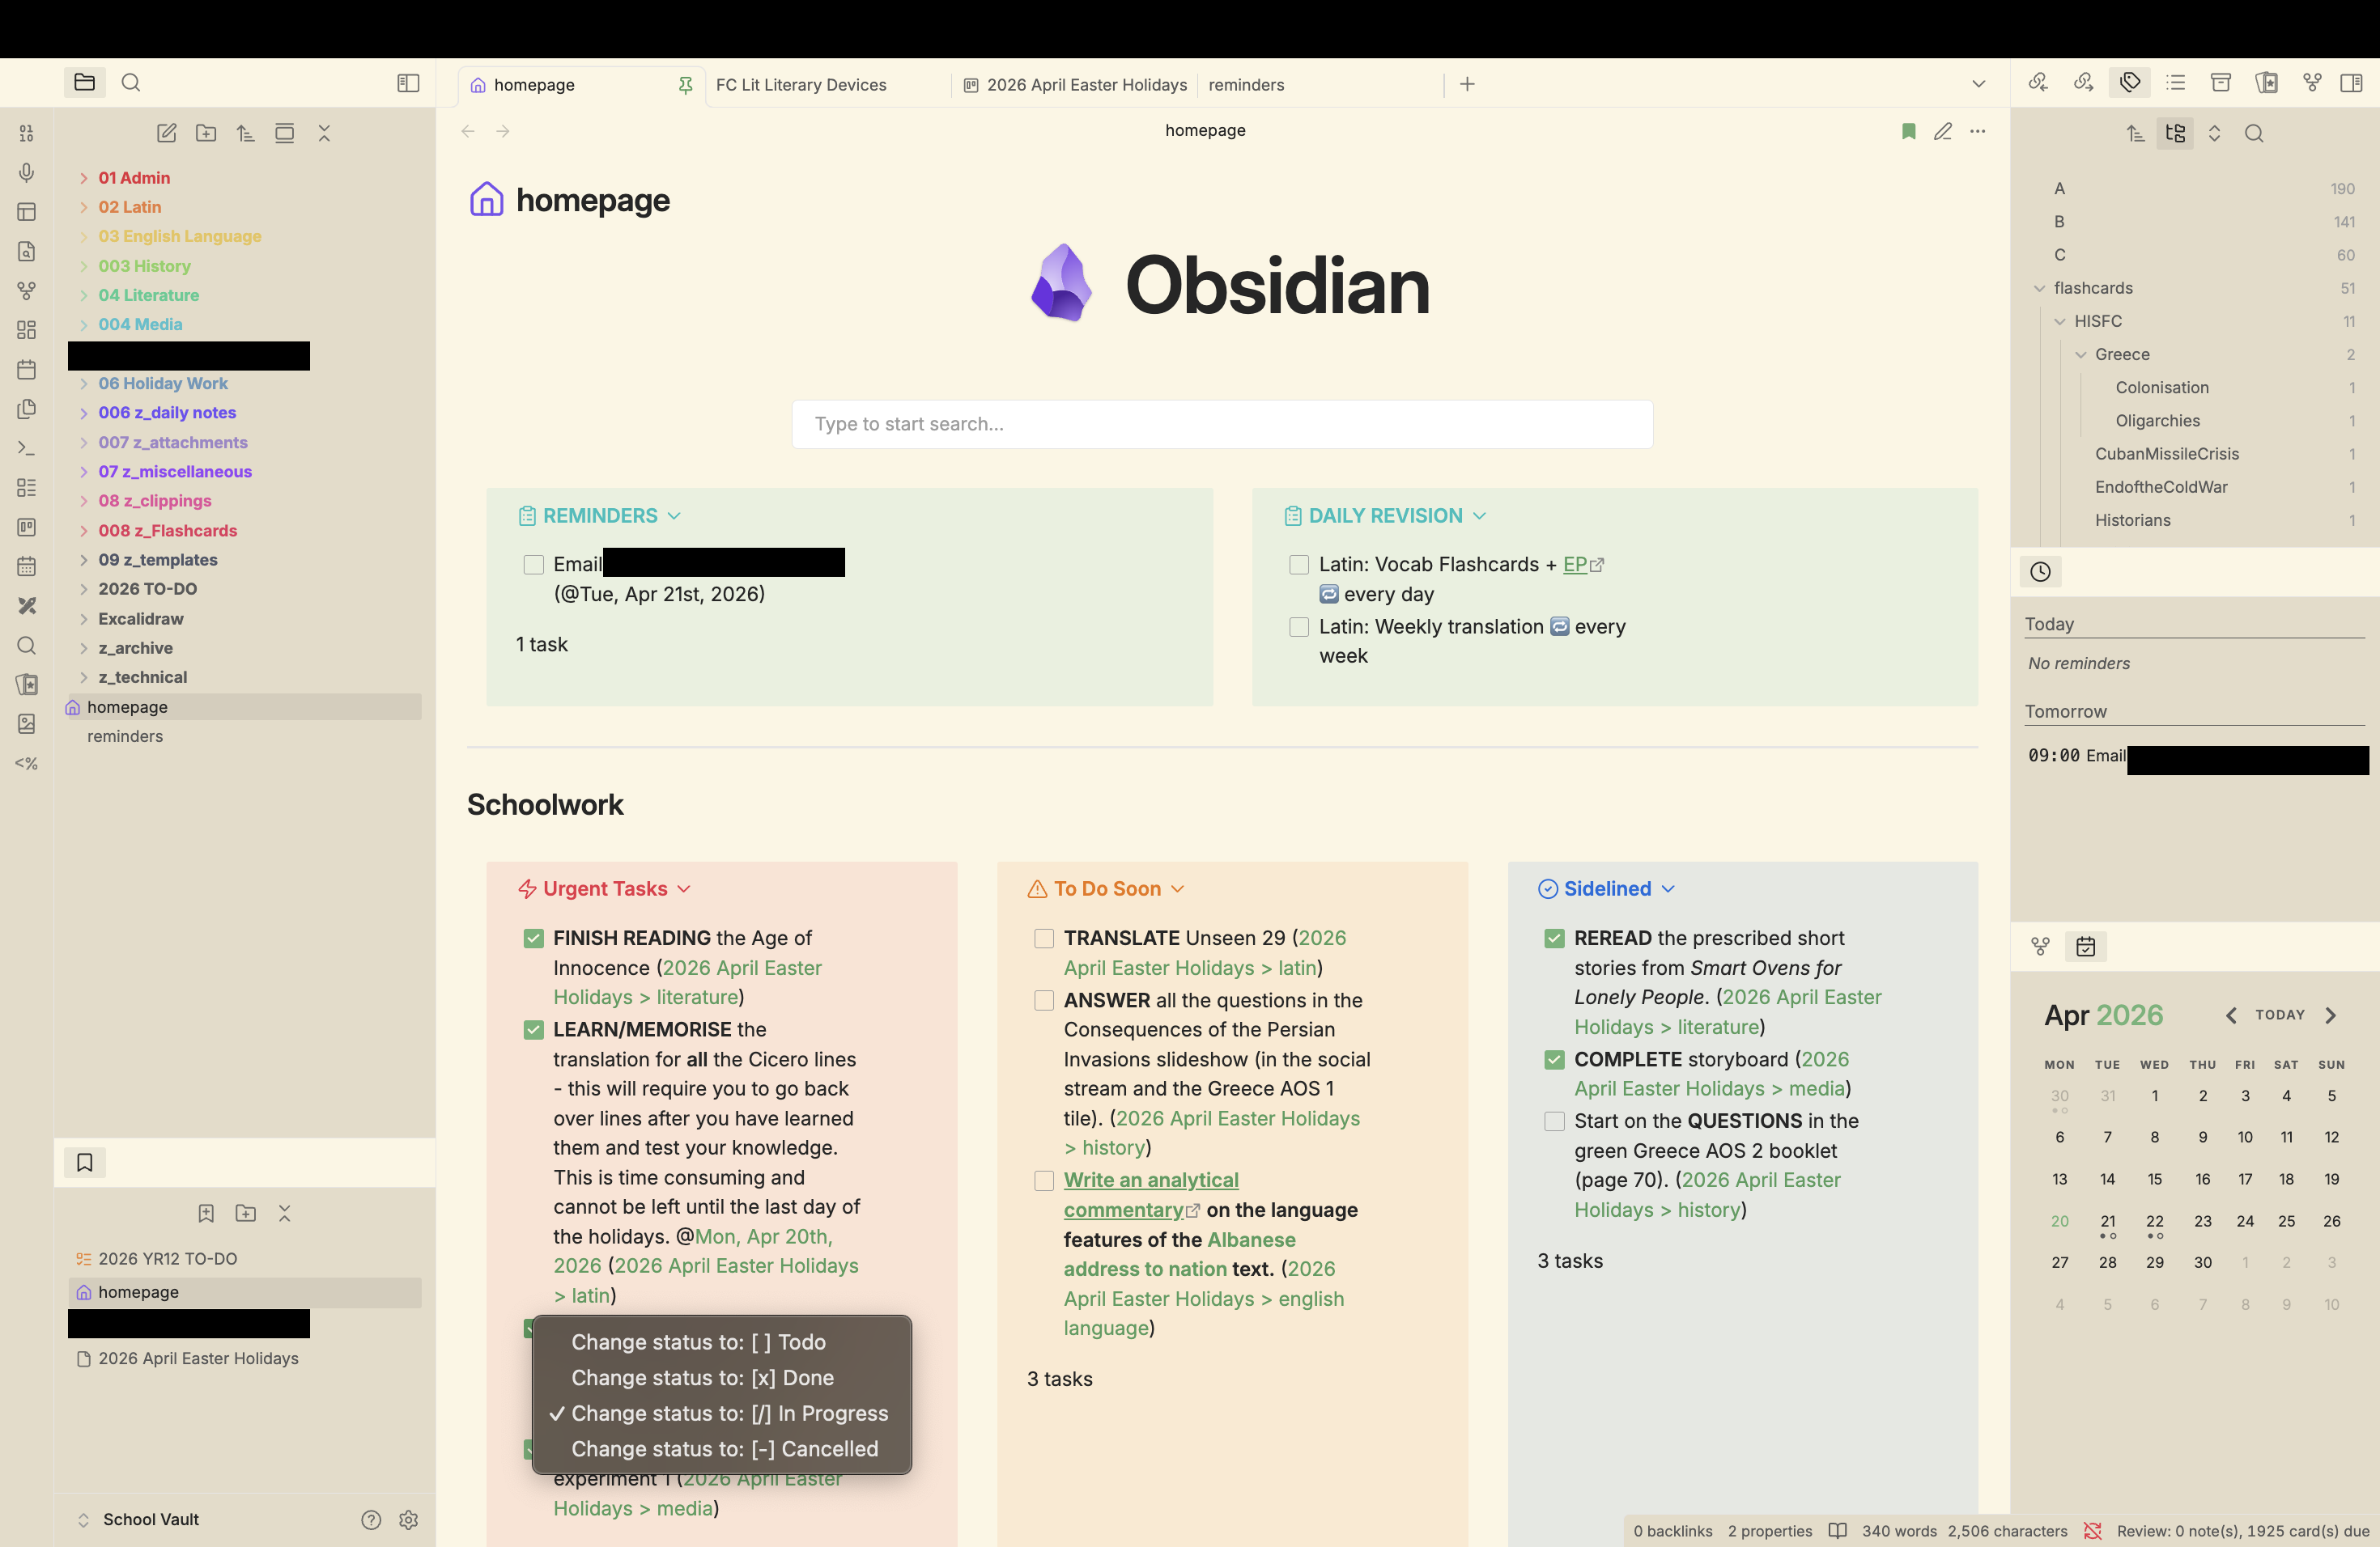Image resolution: width=2380 pixels, height=1547 pixels.
Task: Collapse the left sidebar with the toggle icon
Action: click(x=408, y=83)
